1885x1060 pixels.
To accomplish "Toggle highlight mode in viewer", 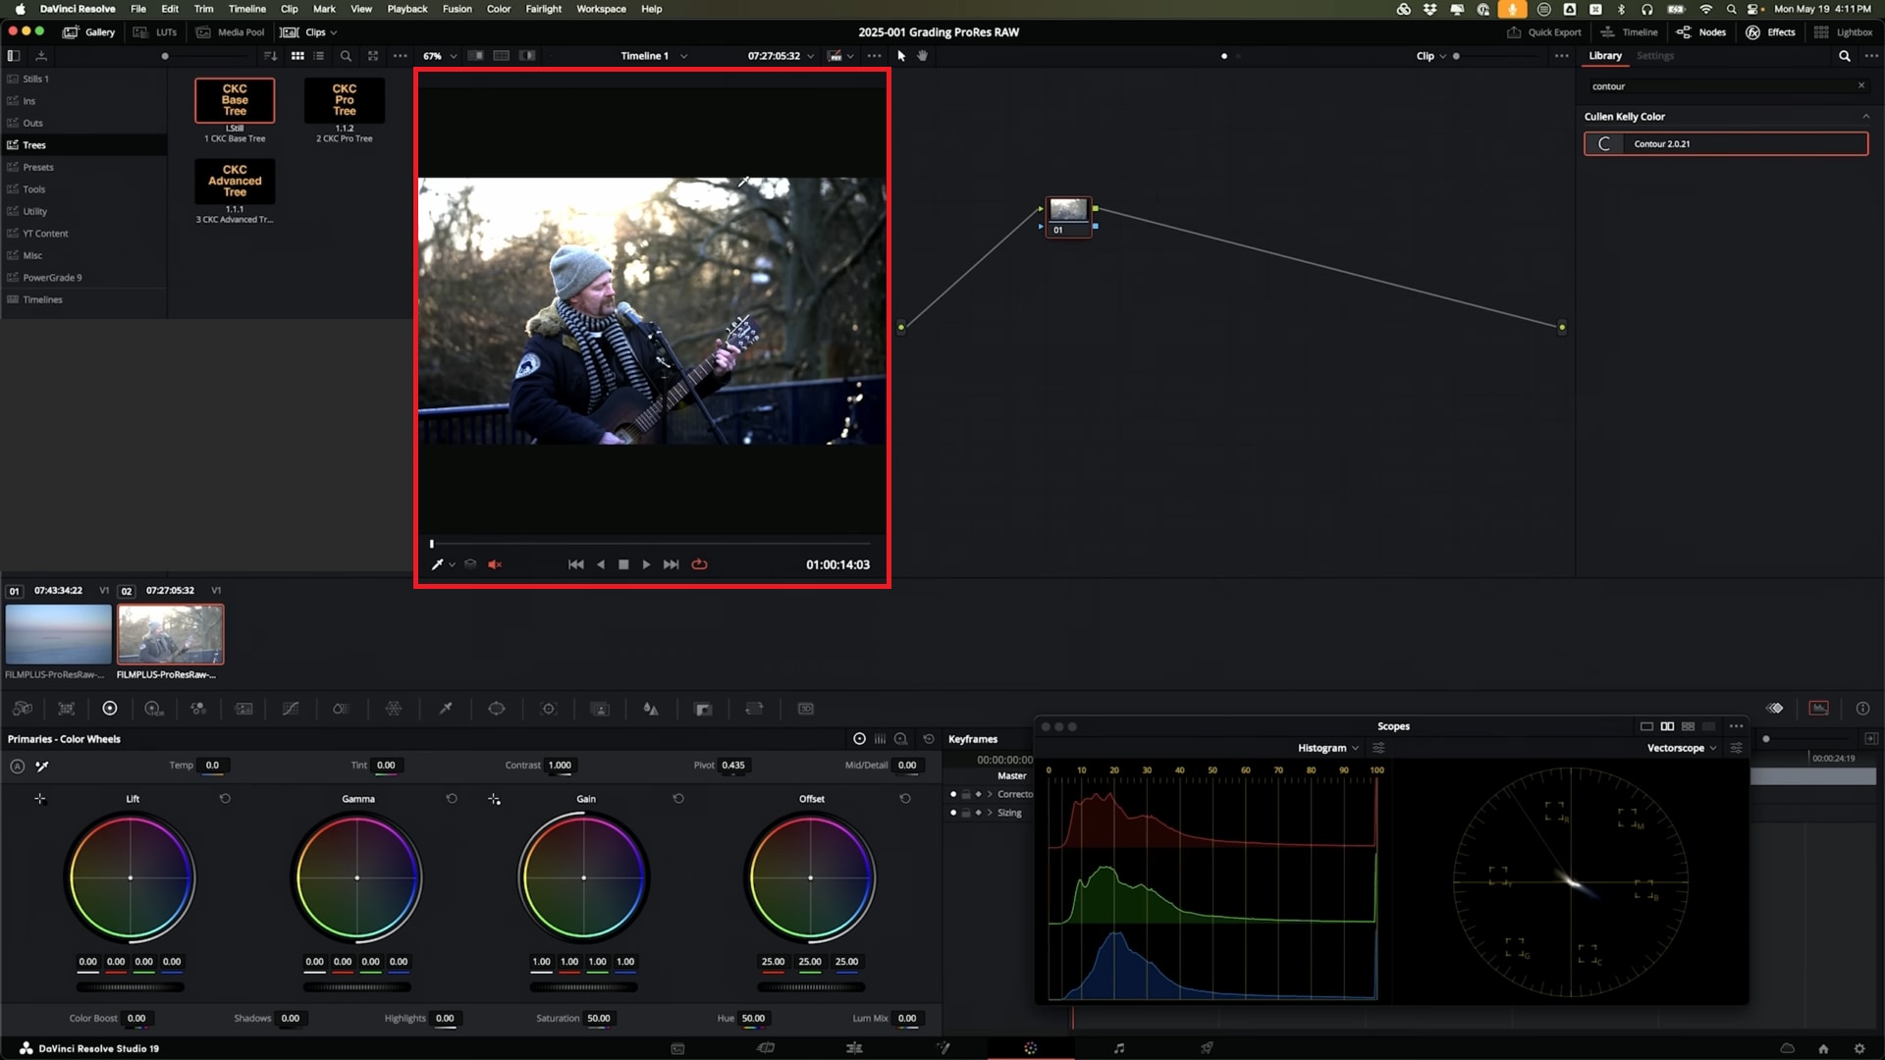I will 527,56.
